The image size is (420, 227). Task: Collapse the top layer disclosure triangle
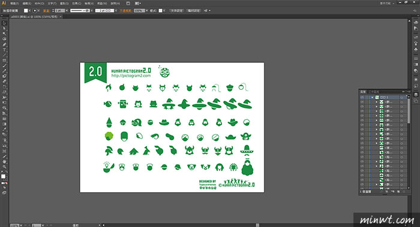pos(373,97)
